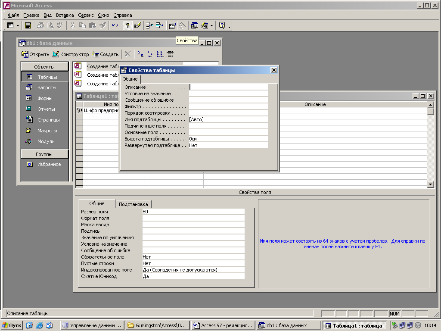Click the Build wand icon
The image size is (441, 331).
tap(182, 25)
